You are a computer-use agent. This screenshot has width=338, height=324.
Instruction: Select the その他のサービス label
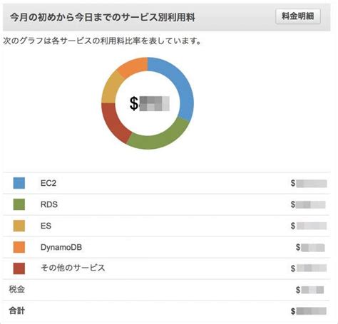pyautogui.click(x=73, y=268)
